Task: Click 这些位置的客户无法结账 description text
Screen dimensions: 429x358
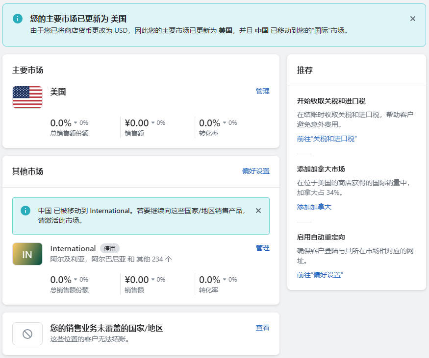Action: 90,339
